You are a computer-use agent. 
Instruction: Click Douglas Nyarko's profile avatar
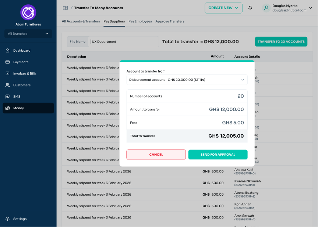click(x=266, y=8)
